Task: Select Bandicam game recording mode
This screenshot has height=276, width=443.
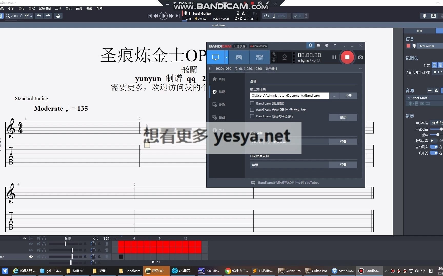Action: [x=239, y=57]
